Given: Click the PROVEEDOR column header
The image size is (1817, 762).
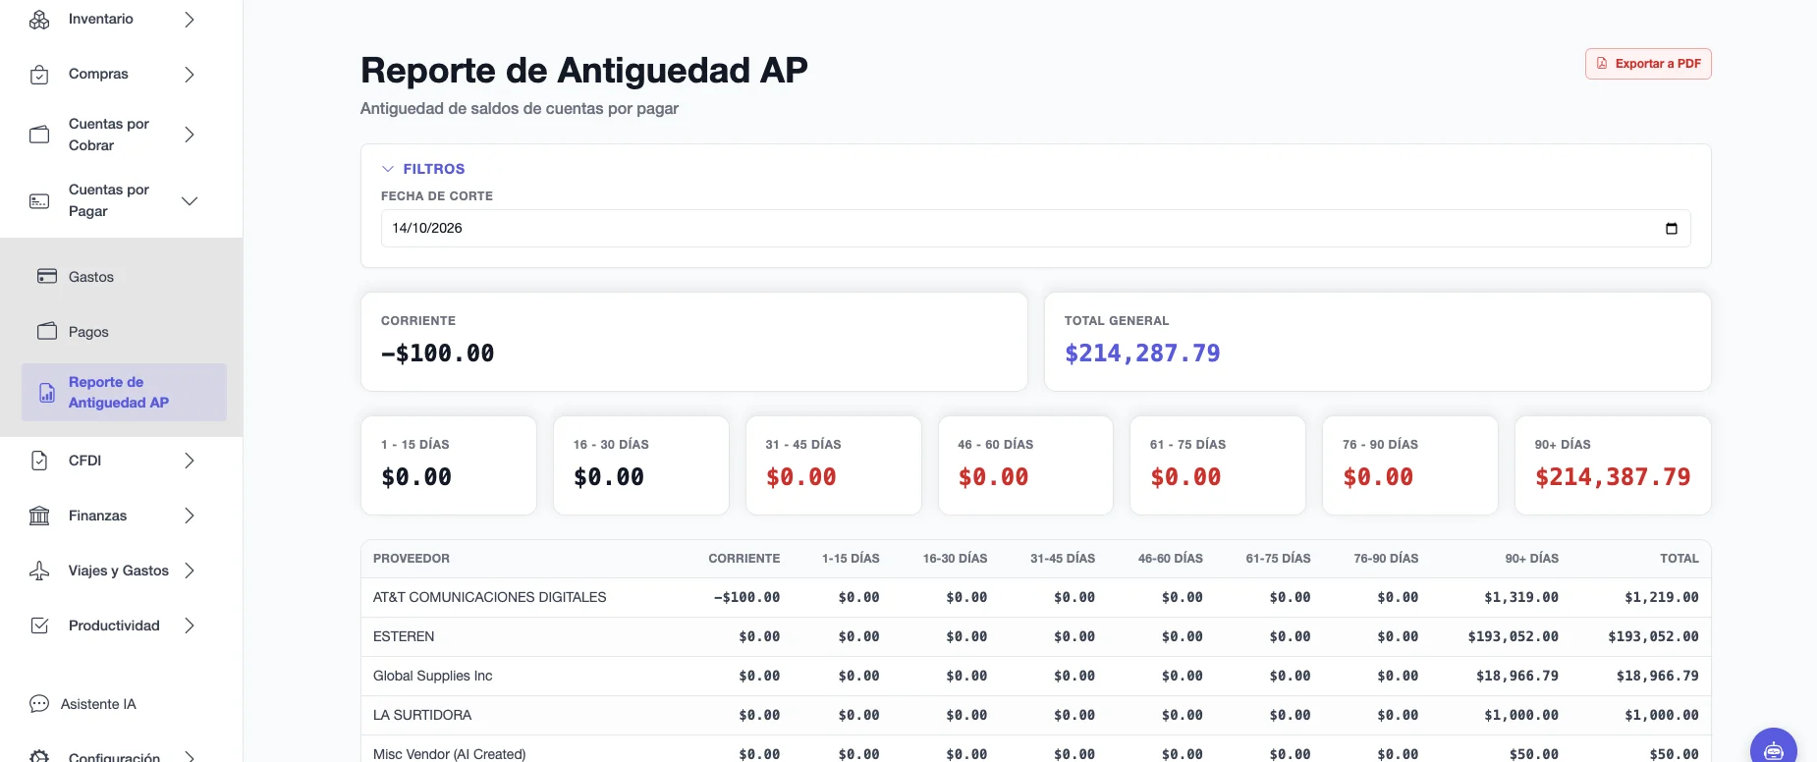Looking at the screenshot, I should [x=412, y=559].
